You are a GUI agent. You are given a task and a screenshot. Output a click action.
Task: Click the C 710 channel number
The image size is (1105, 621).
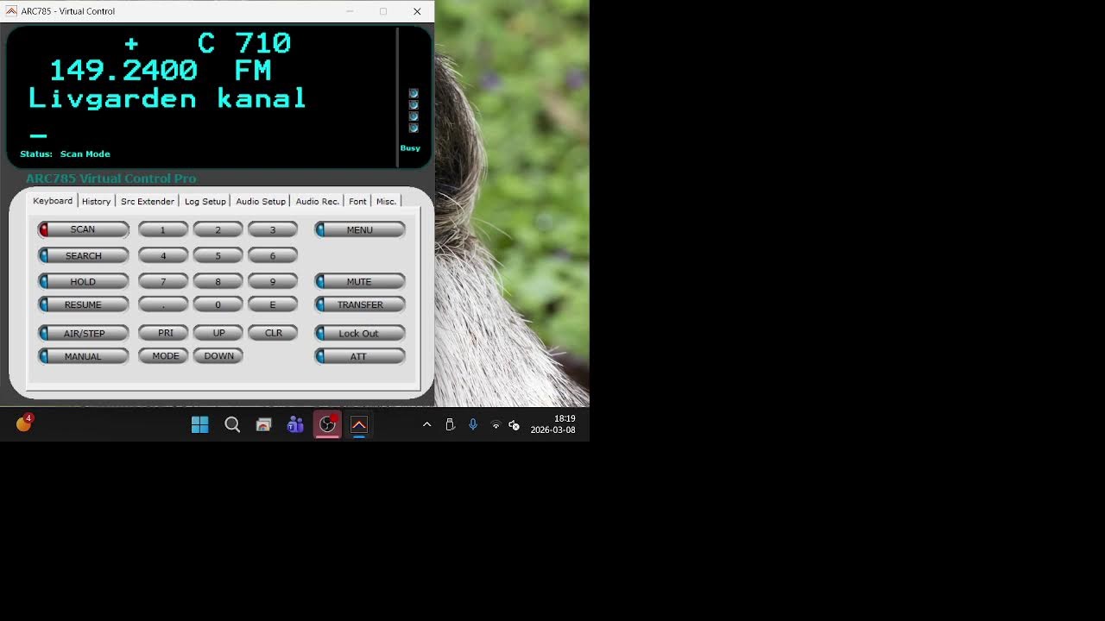coord(244,42)
